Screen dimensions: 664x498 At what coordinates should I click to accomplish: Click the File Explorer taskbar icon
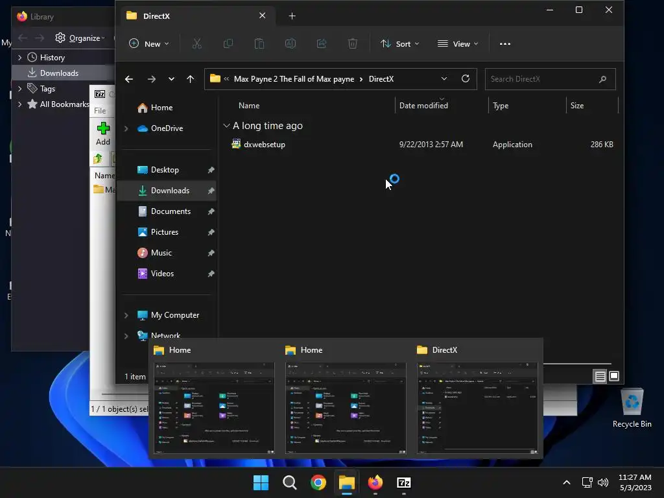click(347, 482)
